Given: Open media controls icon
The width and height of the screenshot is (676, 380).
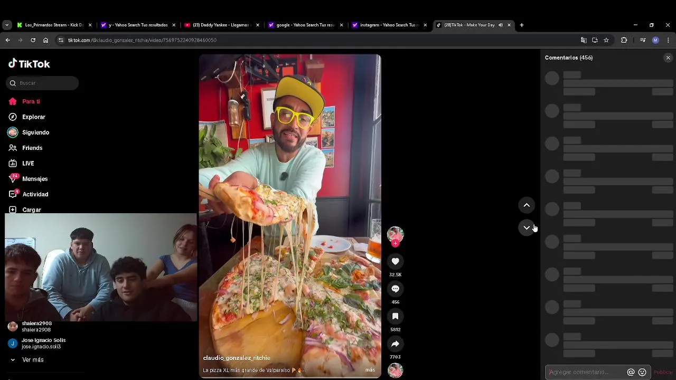Looking at the screenshot, I should (x=643, y=40).
